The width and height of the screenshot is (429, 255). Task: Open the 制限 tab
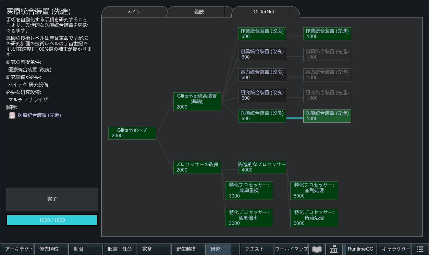(86, 249)
